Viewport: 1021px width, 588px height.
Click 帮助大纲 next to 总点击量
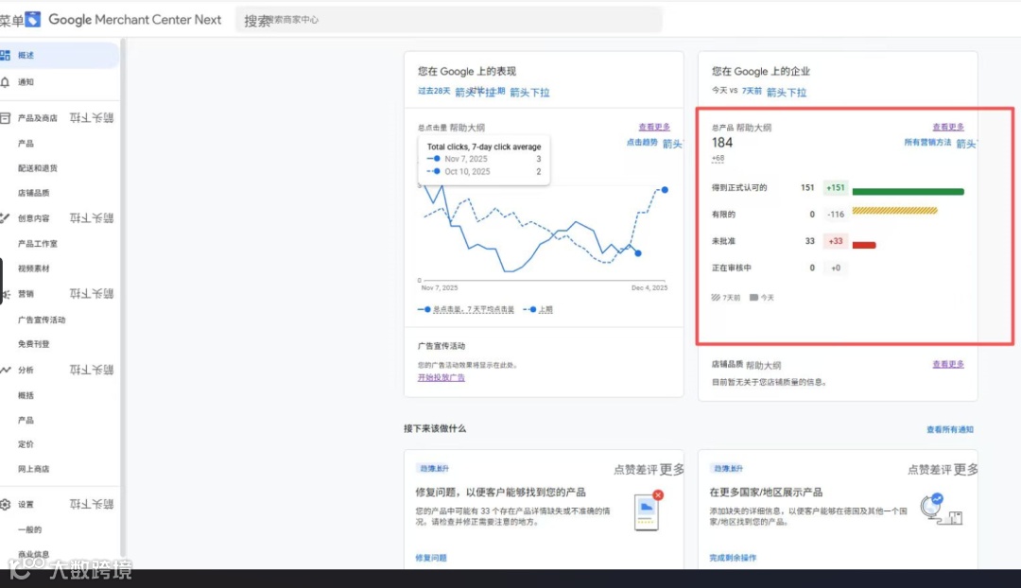click(x=467, y=128)
